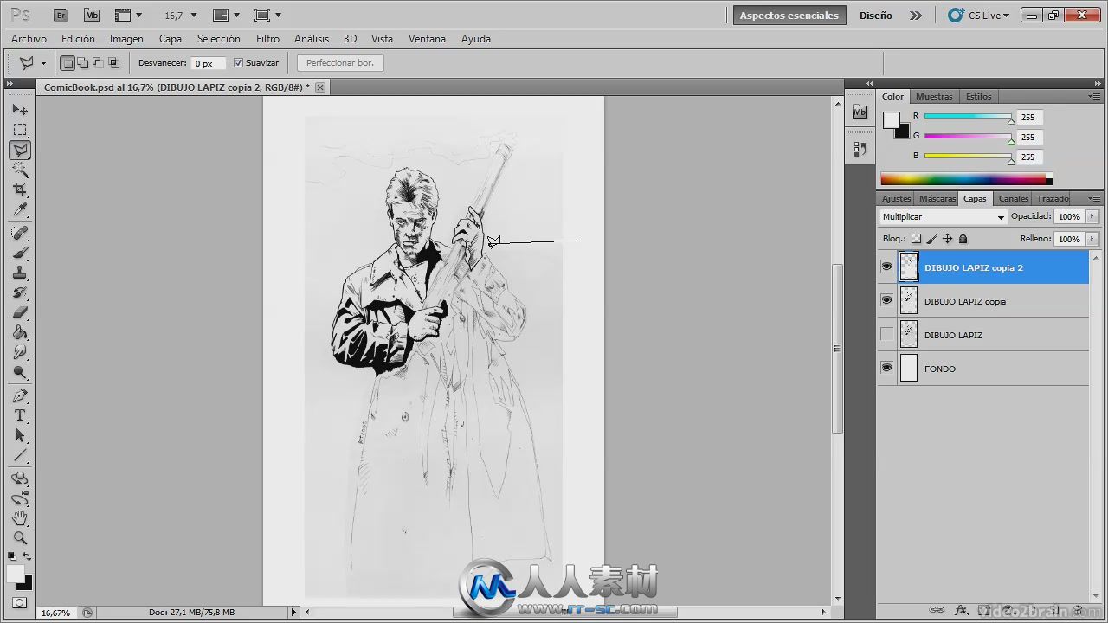Click the R channel slider
The width and height of the screenshot is (1108, 623).
point(968,116)
